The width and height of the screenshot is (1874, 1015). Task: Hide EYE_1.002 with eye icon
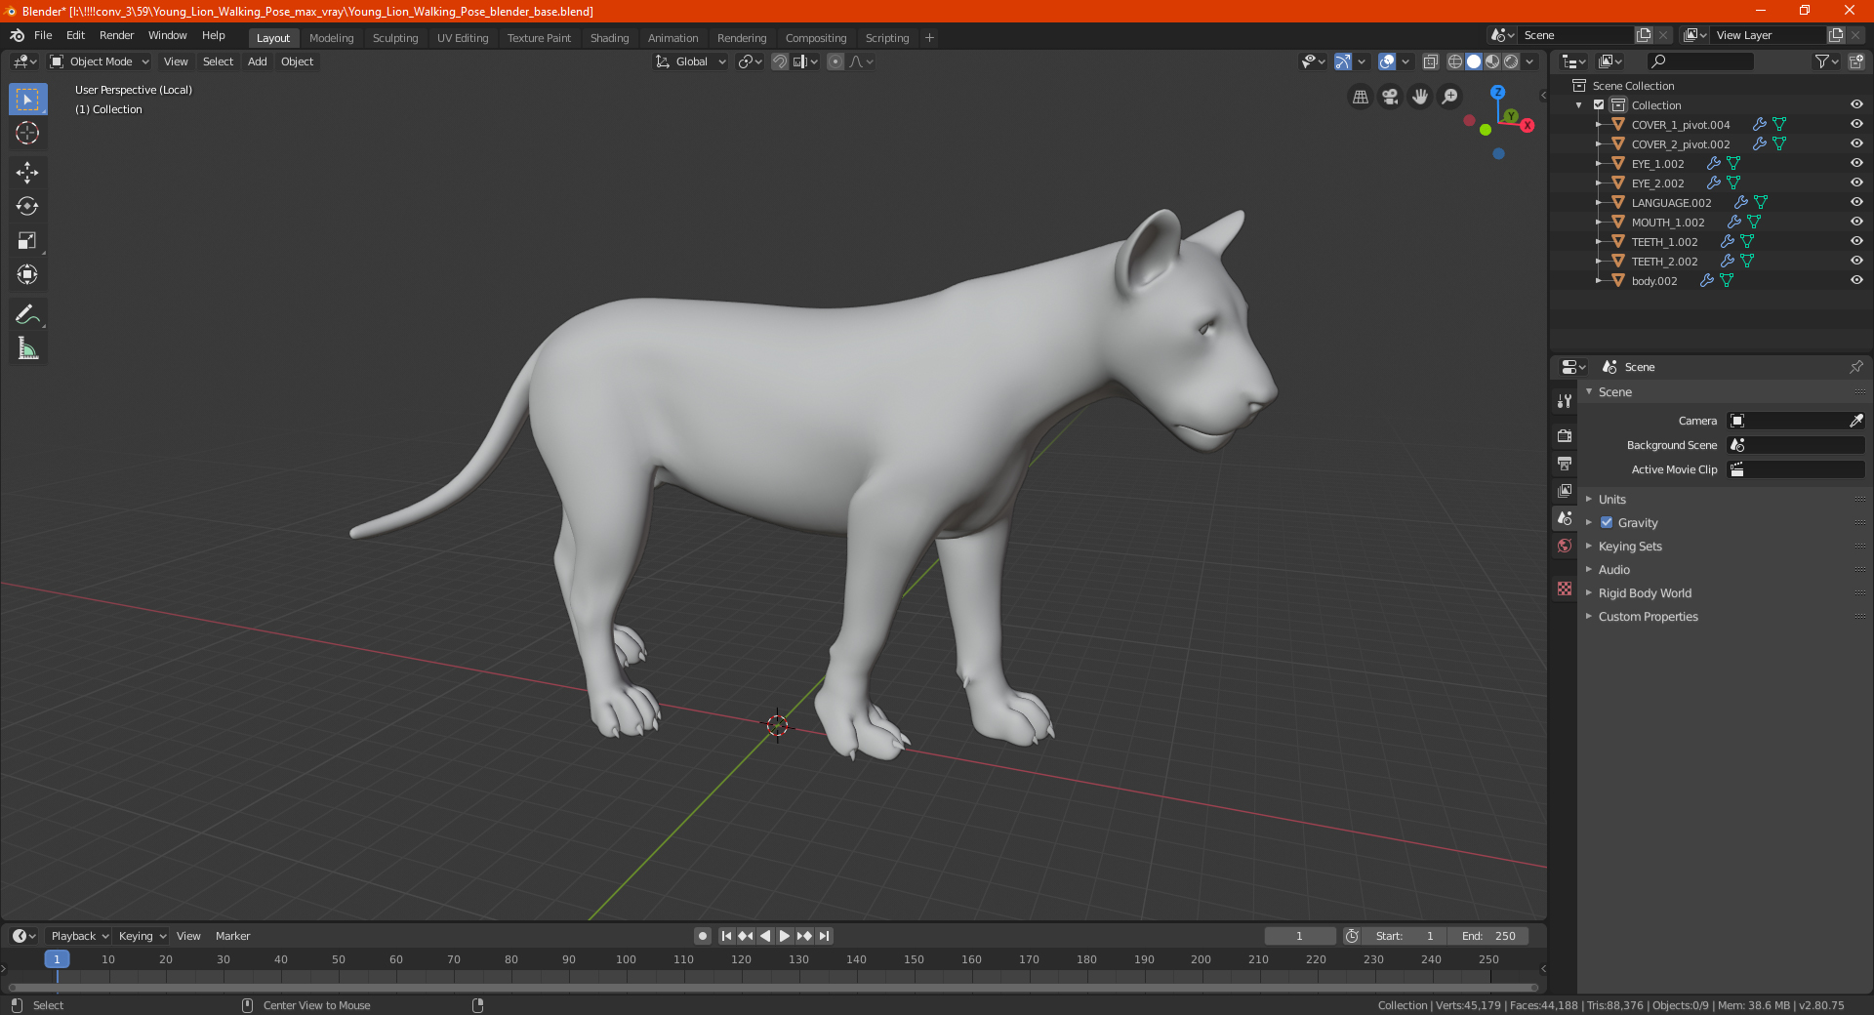1856,163
